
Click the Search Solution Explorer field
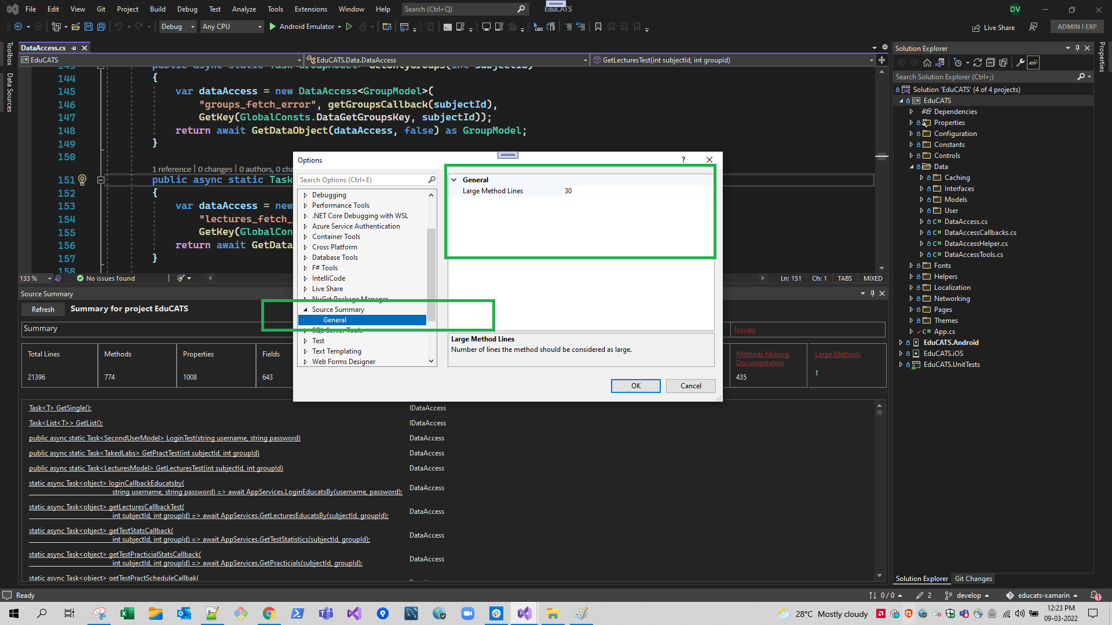985,77
